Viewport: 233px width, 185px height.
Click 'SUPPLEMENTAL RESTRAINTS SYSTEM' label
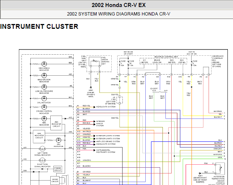click(106, 151)
